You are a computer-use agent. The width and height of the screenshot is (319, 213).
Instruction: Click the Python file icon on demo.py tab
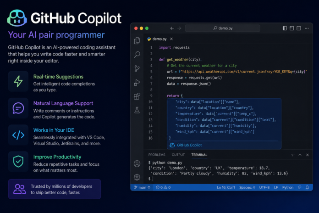(149, 39)
